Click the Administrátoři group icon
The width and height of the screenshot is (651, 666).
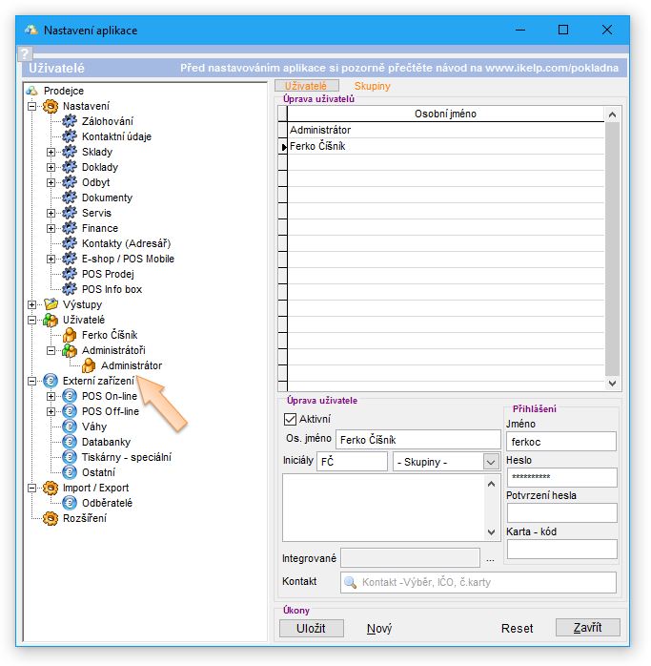point(69,350)
